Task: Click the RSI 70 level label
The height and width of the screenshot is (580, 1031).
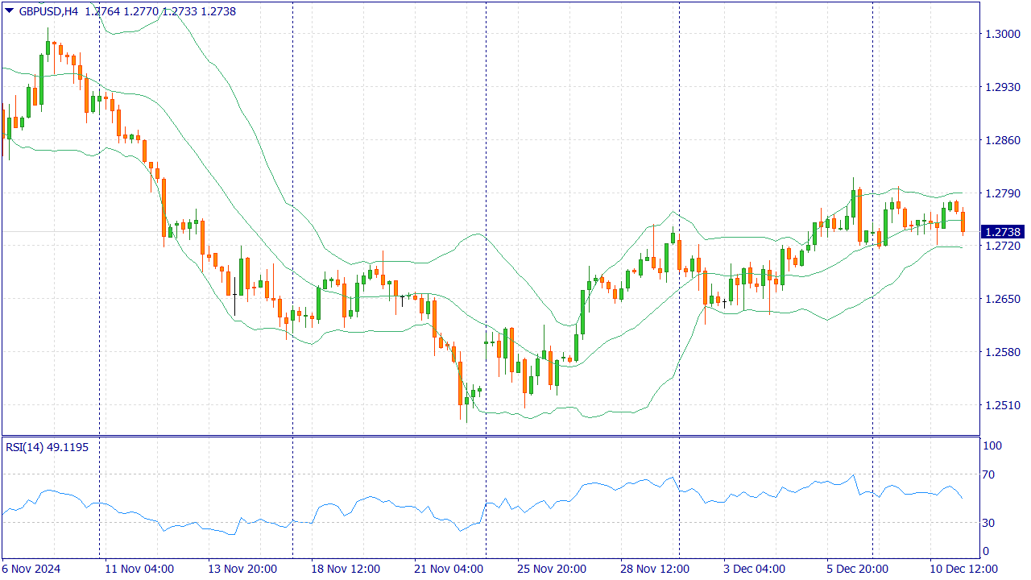Action: coord(991,474)
